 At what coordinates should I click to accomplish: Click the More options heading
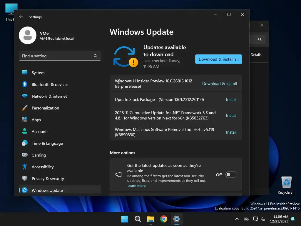[123, 153]
